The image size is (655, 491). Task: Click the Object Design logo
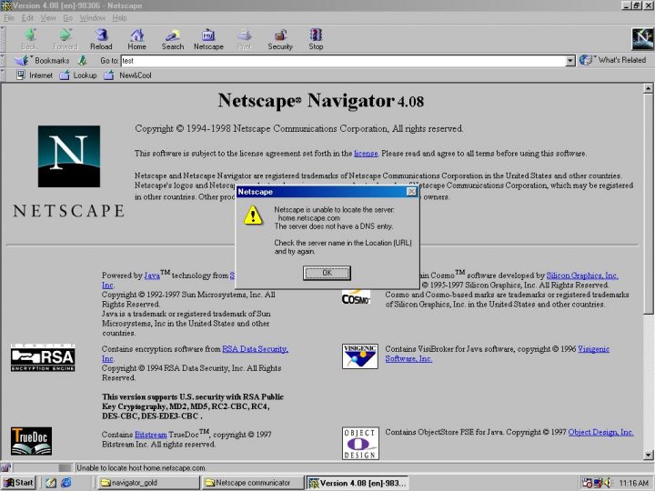pos(360,443)
